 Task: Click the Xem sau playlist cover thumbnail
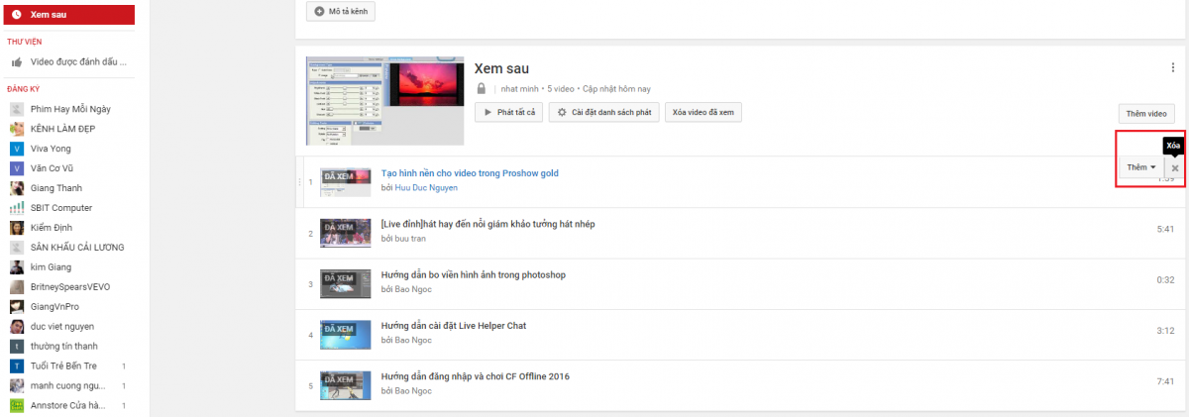[383, 99]
